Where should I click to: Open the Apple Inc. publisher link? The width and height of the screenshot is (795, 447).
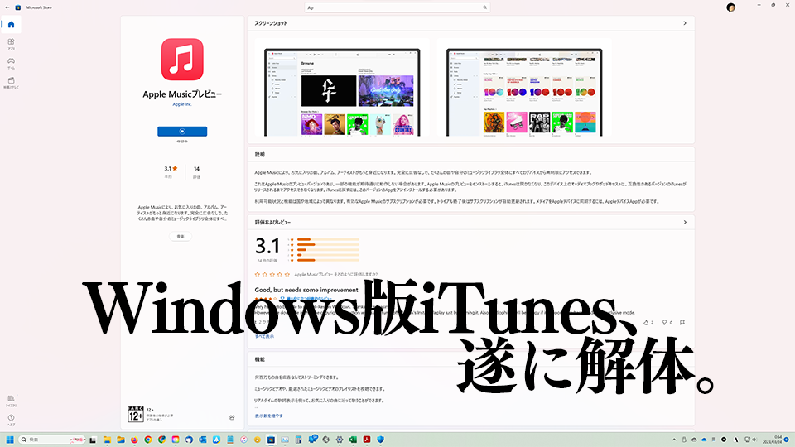182,104
